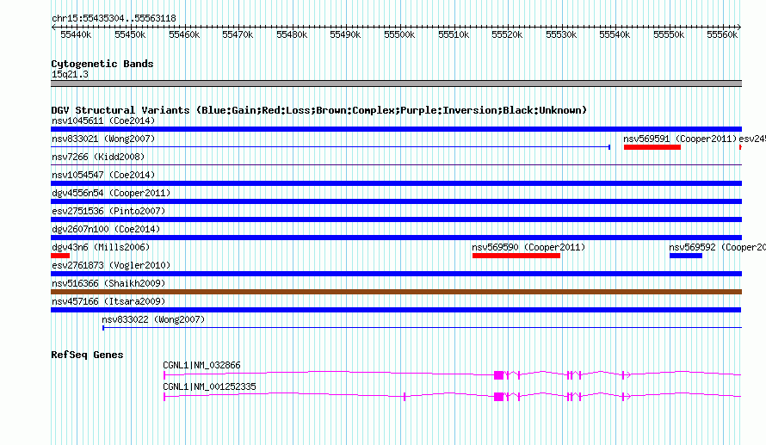Click the esv2751536 (Pinto2007) label
Viewport: 766px width, 445px height.
(x=108, y=211)
